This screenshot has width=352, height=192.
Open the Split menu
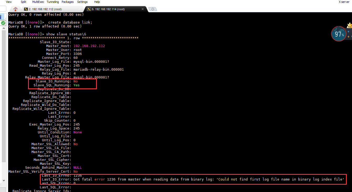pyautogui.click(x=23, y=2)
